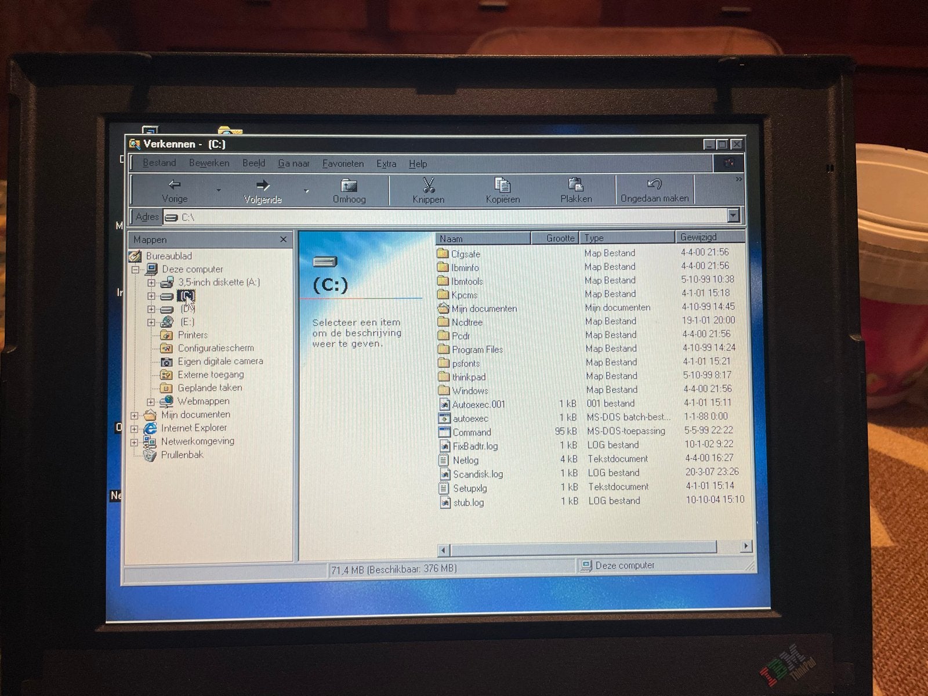The image size is (928, 696).
Task: Sort files by Naam column header
Action: 483,238
